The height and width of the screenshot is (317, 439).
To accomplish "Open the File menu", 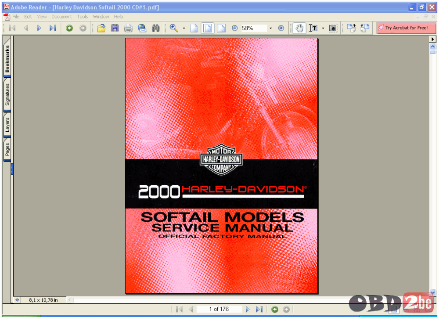I will click(16, 17).
